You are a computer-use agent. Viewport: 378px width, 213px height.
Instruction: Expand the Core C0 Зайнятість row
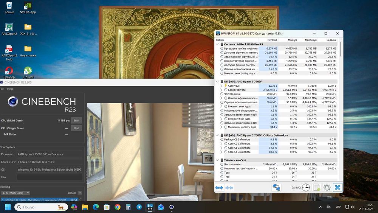(x=221, y=143)
